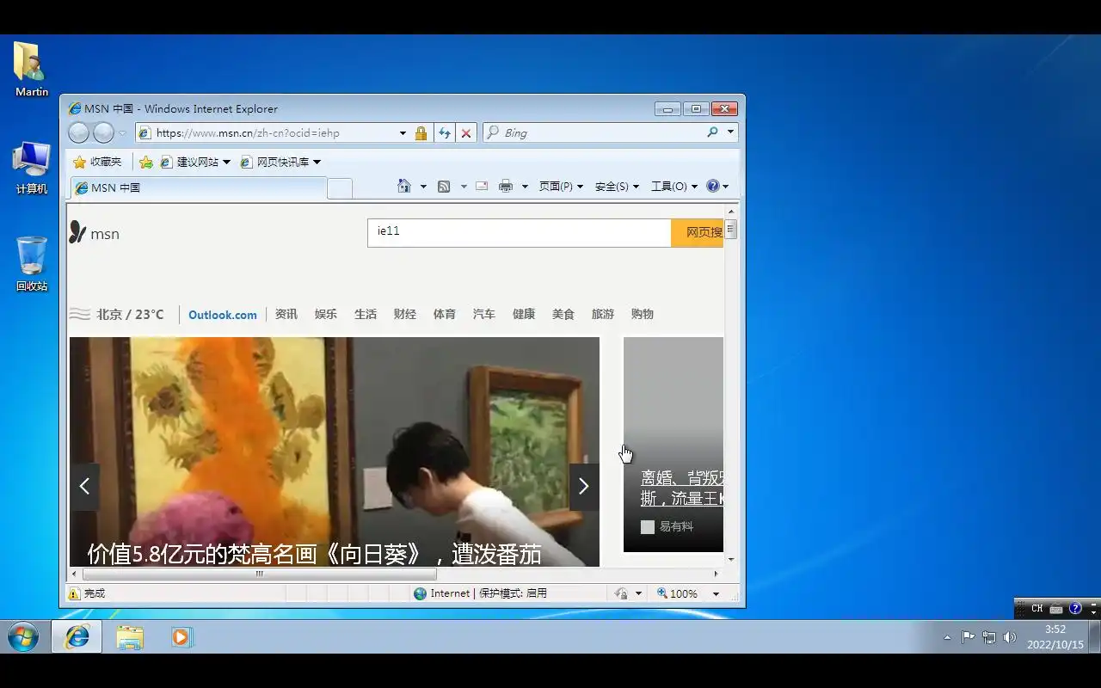
Task: Click the Windows Start orb
Action: [23, 637]
